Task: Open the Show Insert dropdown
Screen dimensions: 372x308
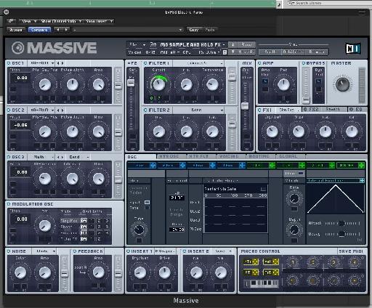Action: pos(99,21)
